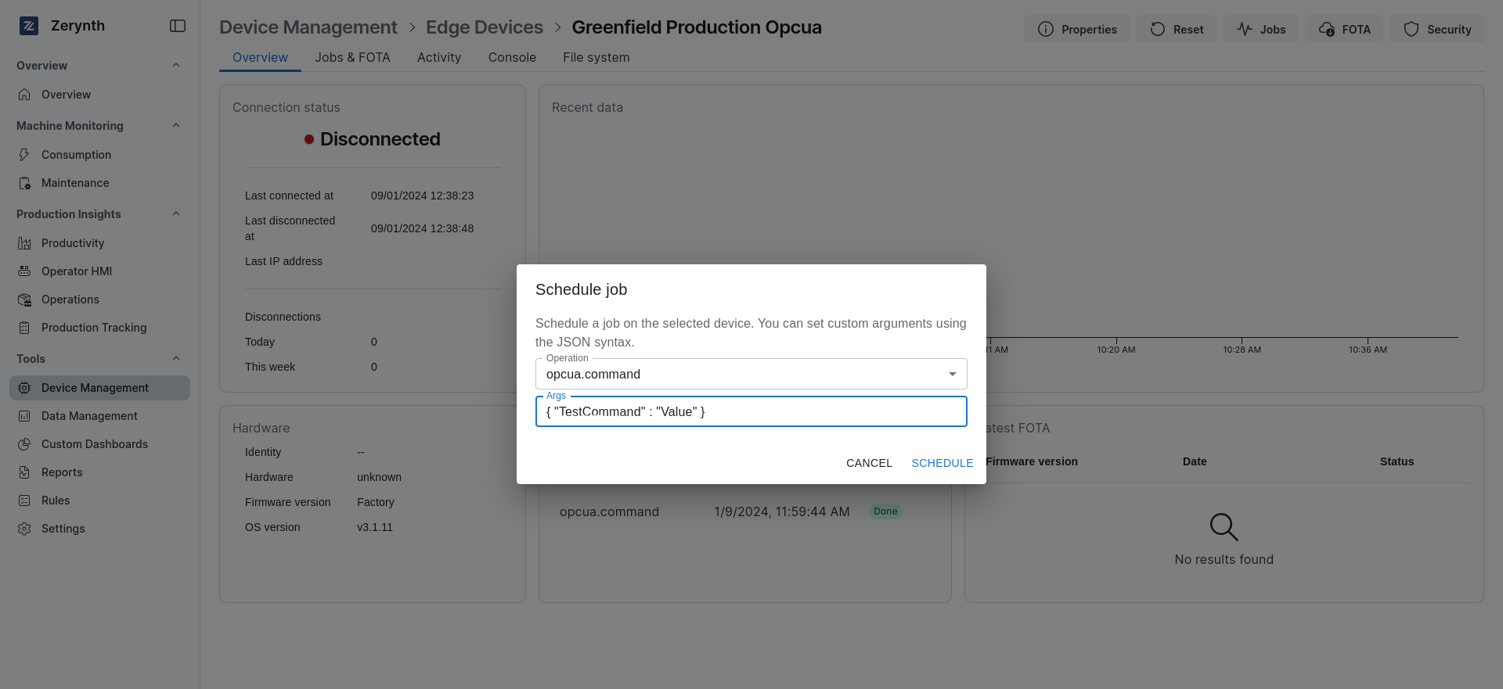
Task: Click the 10:28 AM chart axis label
Action: pyautogui.click(x=1242, y=350)
